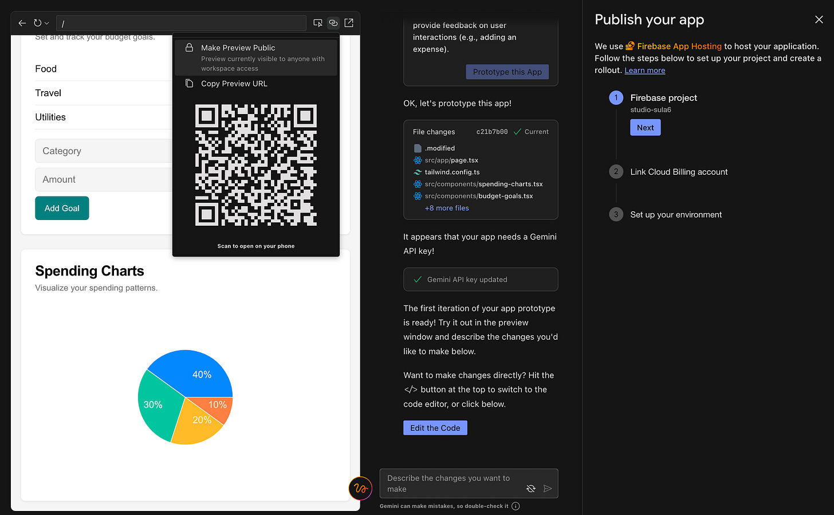Click the yellow 20% pie slice
834x515 pixels.
click(x=196, y=425)
